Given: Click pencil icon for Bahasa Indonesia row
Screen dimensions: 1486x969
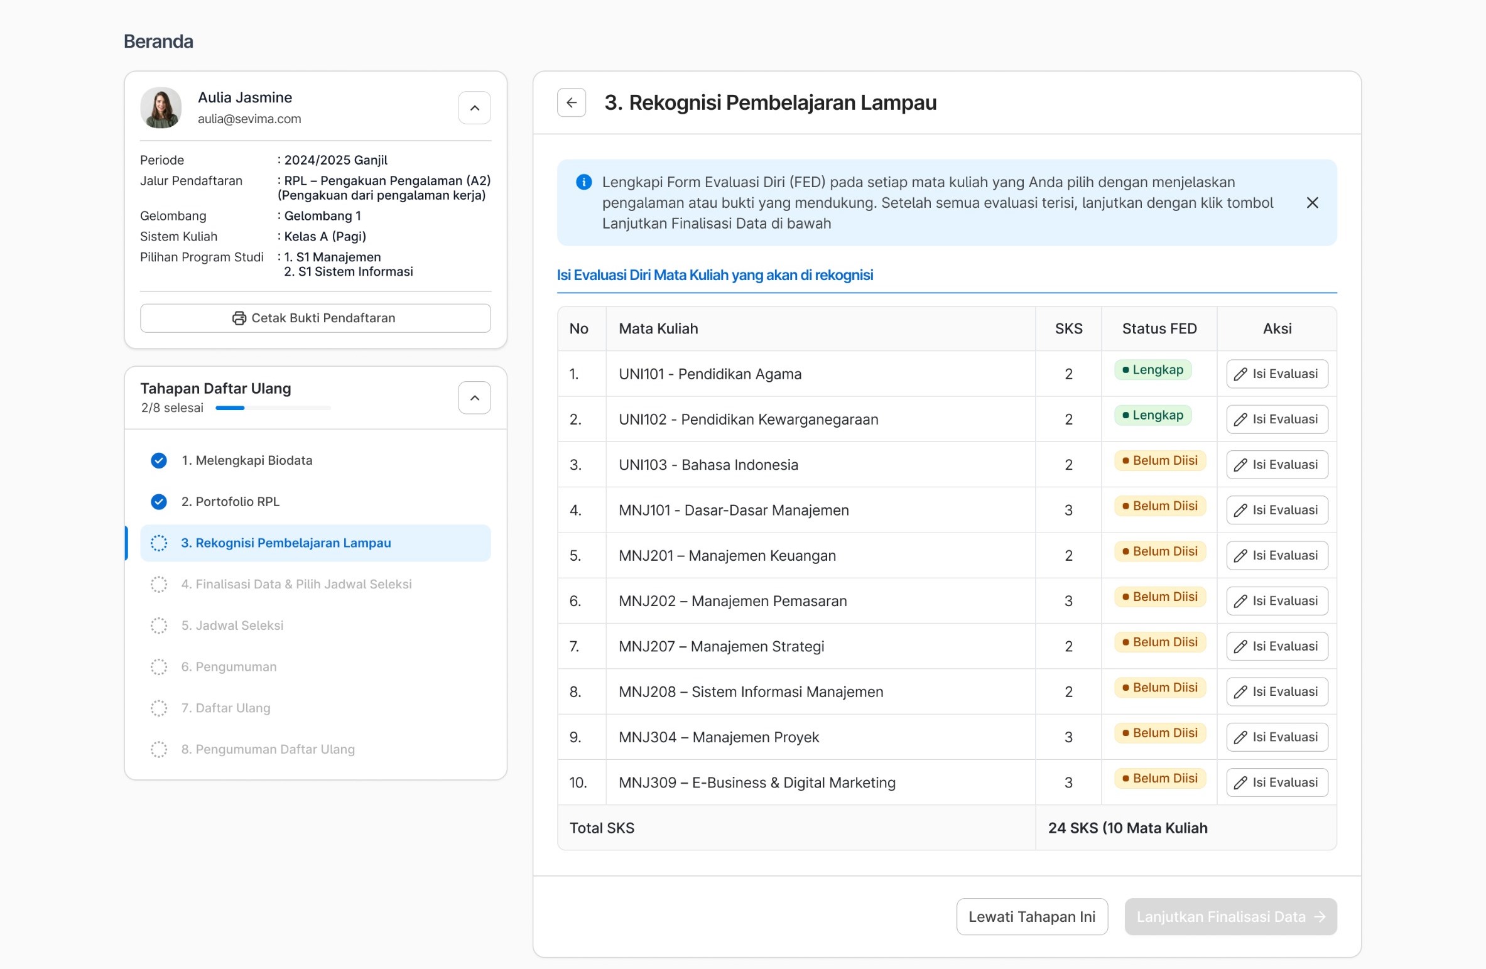Looking at the screenshot, I should coord(1240,465).
